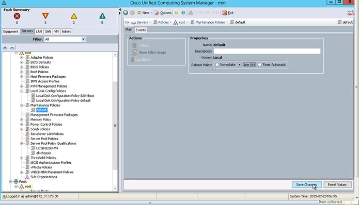Open the Filter dropdown
Viewport: 359px width, 205px height.
pos(83,39)
